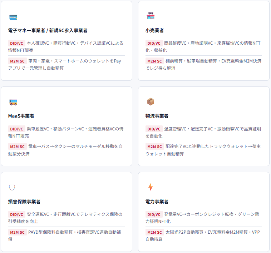271x253 pixels.
Task: Select the 電子マネー事業者 card heading
Action: pyautogui.click(x=48, y=31)
